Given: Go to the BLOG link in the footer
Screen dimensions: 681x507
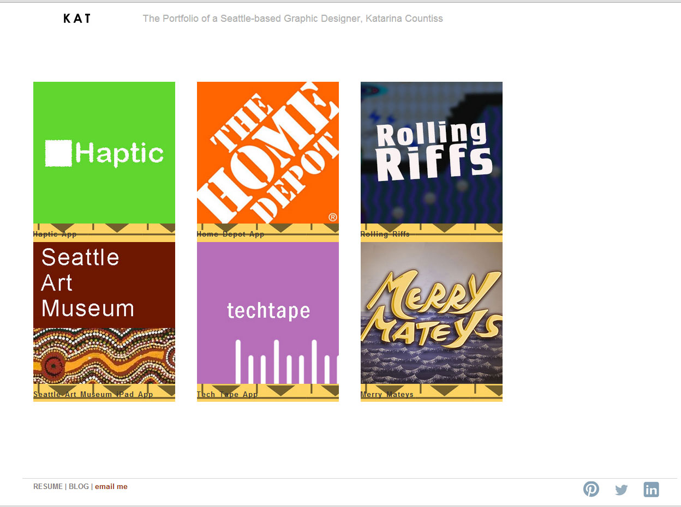Looking at the screenshot, I should 79,487.
